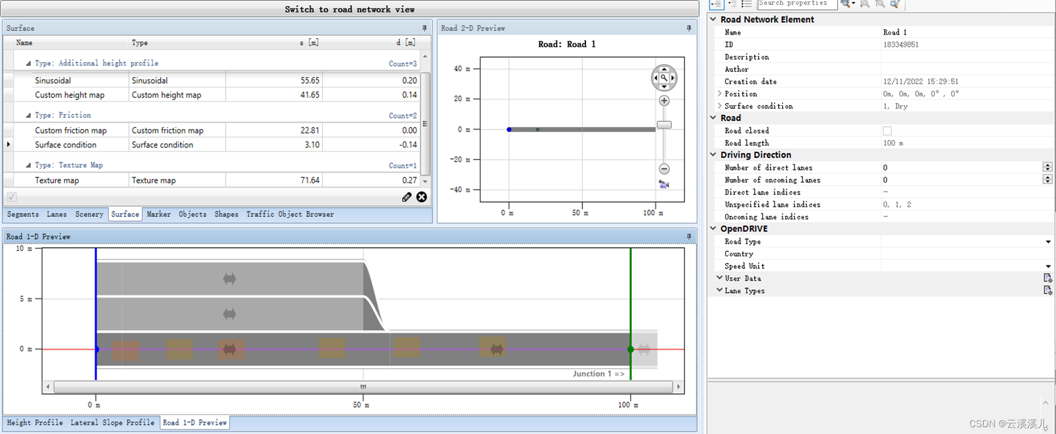
Task: Switch to the Shapes tab
Action: click(x=226, y=214)
